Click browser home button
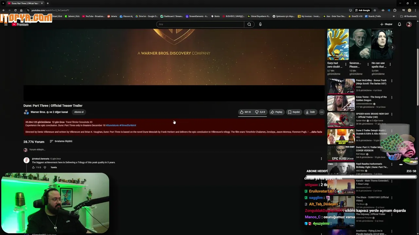Screen dimensions: 419x235 pyautogui.click(x=21, y=10)
